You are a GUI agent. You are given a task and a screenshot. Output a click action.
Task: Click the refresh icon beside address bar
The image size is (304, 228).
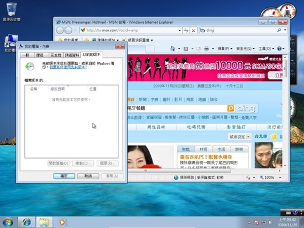pos(186,30)
